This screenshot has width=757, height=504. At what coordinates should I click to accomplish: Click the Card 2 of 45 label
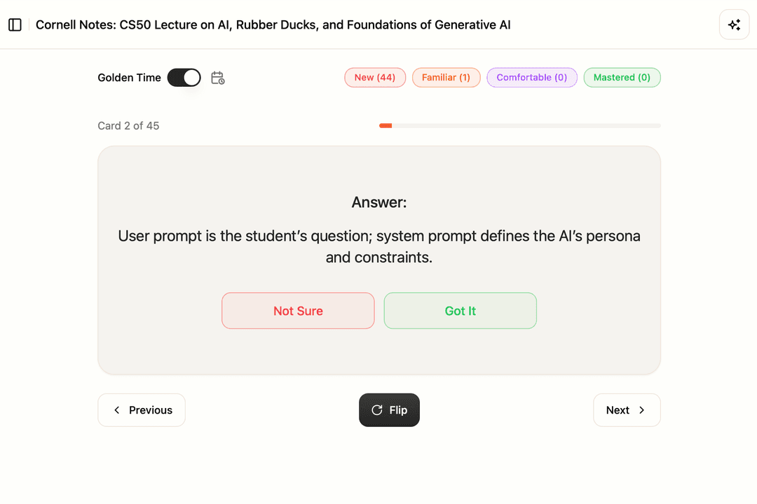pyautogui.click(x=128, y=125)
